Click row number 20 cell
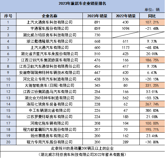Screen dimensions: 165x158 pyautogui.click(x=8, y=142)
